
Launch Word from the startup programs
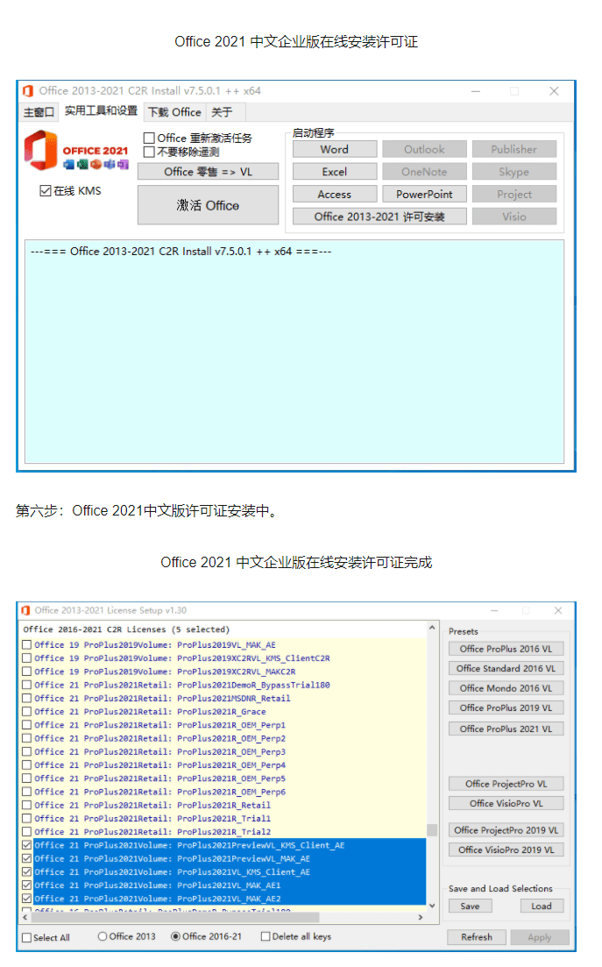click(335, 149)
